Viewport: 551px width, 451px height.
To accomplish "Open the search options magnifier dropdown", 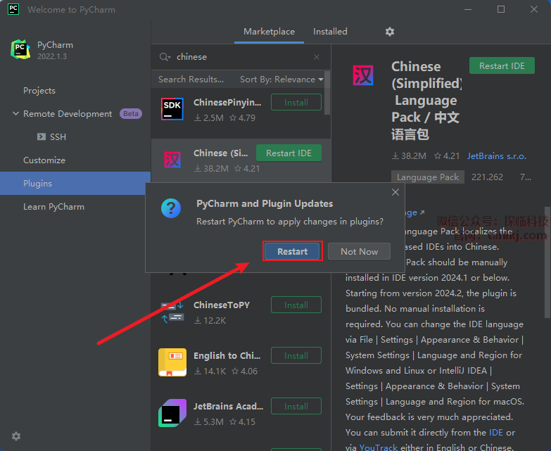I will tap(165, 57).
